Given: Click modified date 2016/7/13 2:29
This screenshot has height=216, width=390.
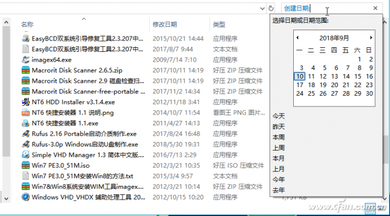Looking at the screenshot, I should pos(175,155).
